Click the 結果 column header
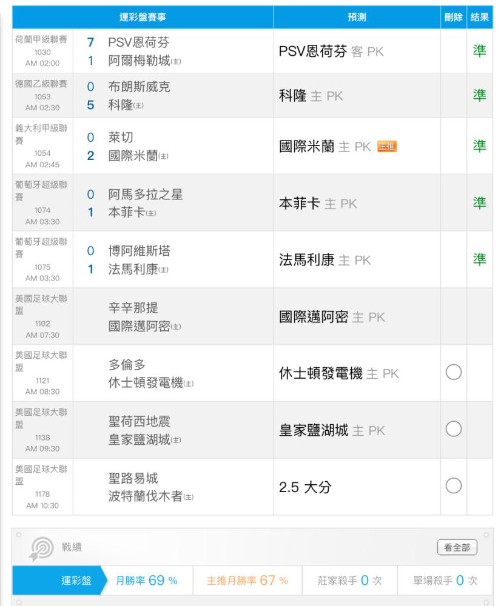This screenshot has width=501, height=606. point(479,18)
